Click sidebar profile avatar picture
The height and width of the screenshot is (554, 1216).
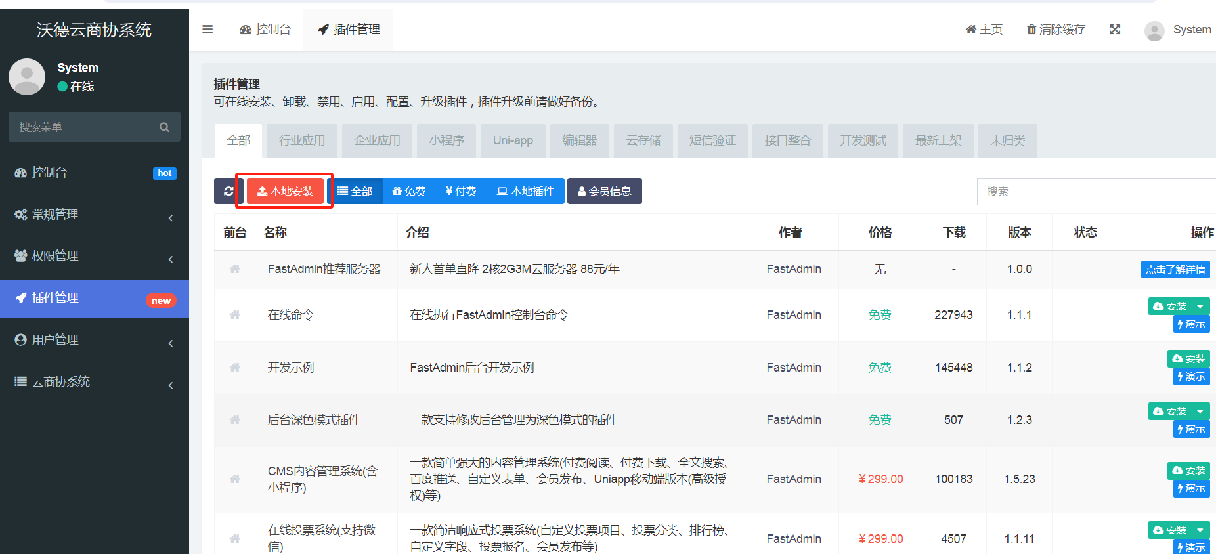[x=27, y=77]
